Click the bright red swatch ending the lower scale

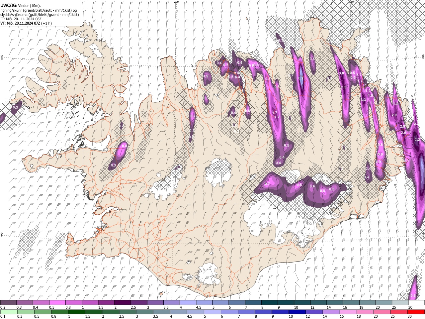pyautogui.click(x=416, y=312)
